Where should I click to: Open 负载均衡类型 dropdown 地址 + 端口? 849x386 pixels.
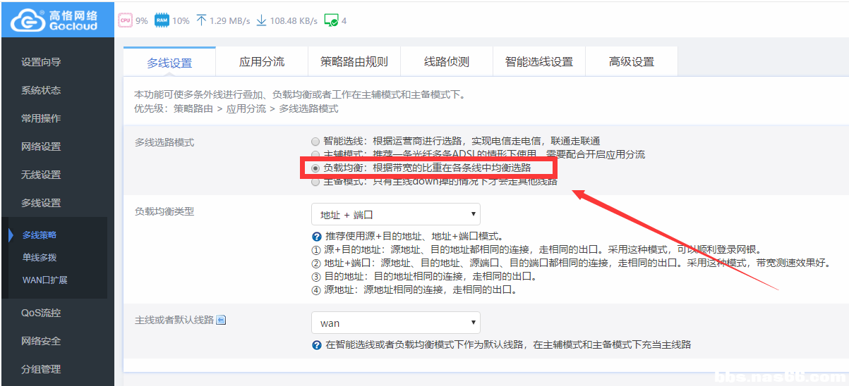[x=396, y=214]
